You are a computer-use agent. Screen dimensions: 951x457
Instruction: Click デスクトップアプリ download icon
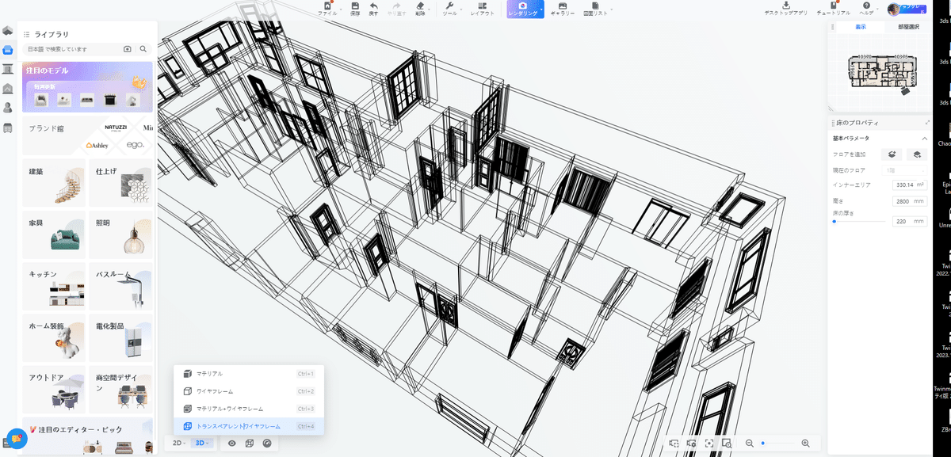pos(785,6)
